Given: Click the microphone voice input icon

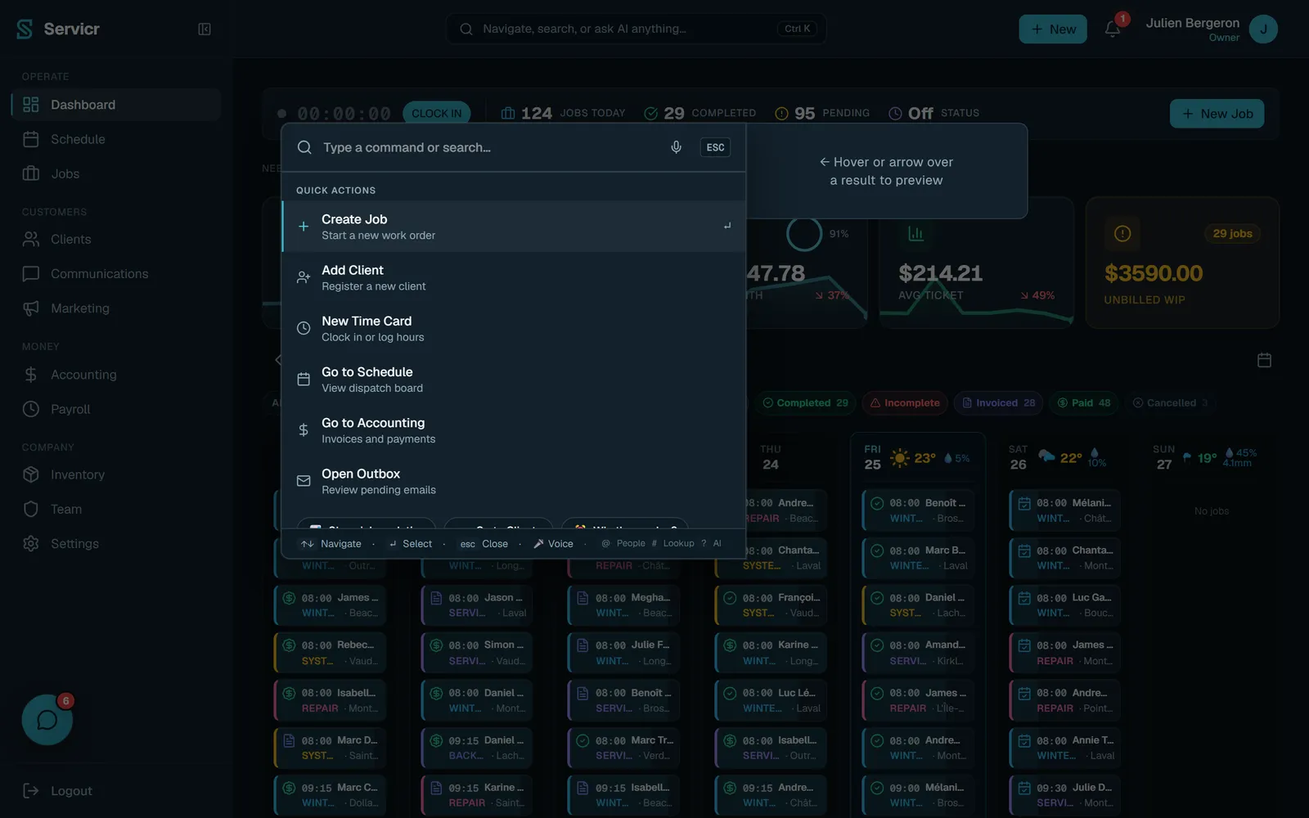Looking at the screenshot, I should (x=677, y=147).
